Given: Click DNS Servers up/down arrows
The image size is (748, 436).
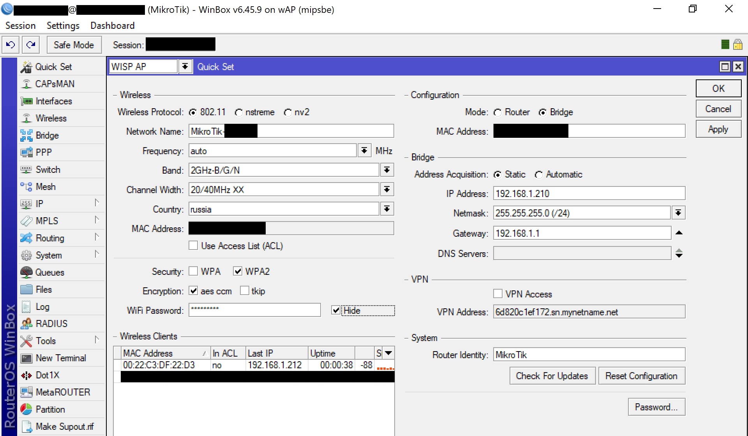Looking at the screenshot, I should tap(679, 253).
